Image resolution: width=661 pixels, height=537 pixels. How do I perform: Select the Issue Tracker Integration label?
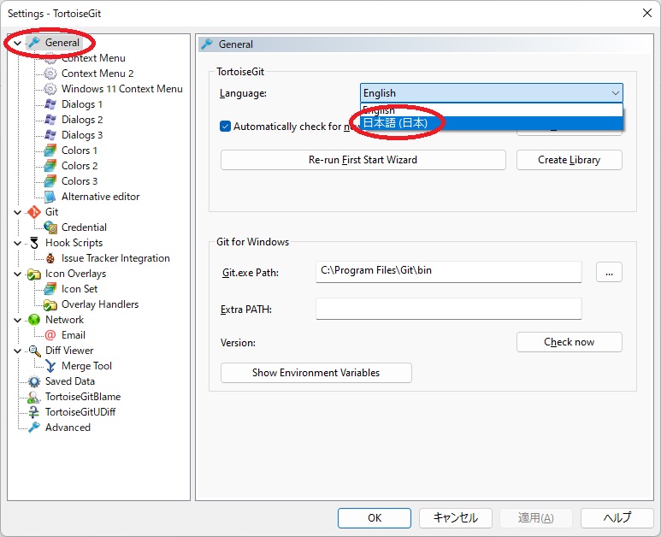115,258
